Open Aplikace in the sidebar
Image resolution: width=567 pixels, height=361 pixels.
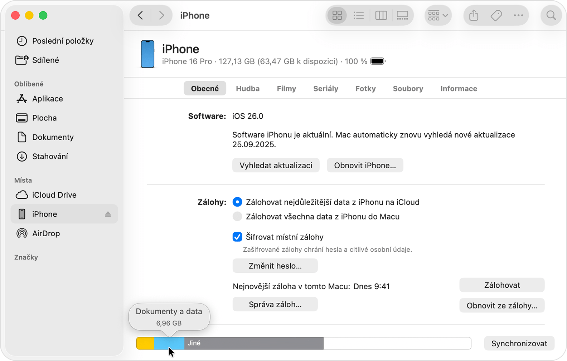pyautogui.click(x=64, y=99)
